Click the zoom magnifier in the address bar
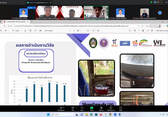 click(139, 26)
